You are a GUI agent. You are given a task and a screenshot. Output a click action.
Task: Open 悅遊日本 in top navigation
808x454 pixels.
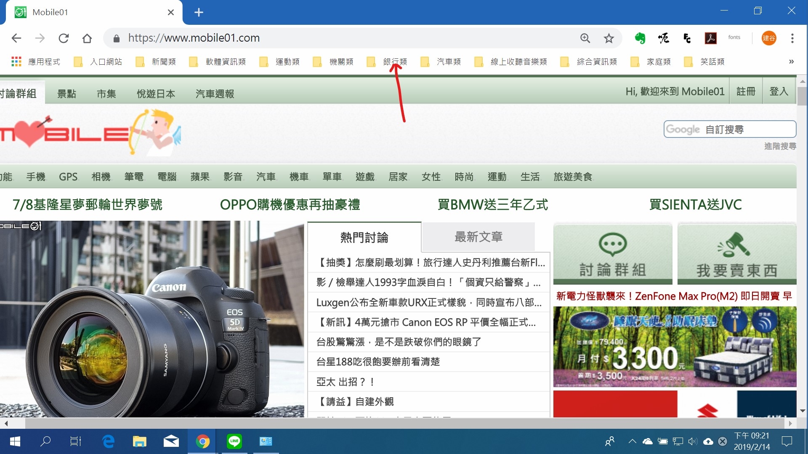coord(156,94)
